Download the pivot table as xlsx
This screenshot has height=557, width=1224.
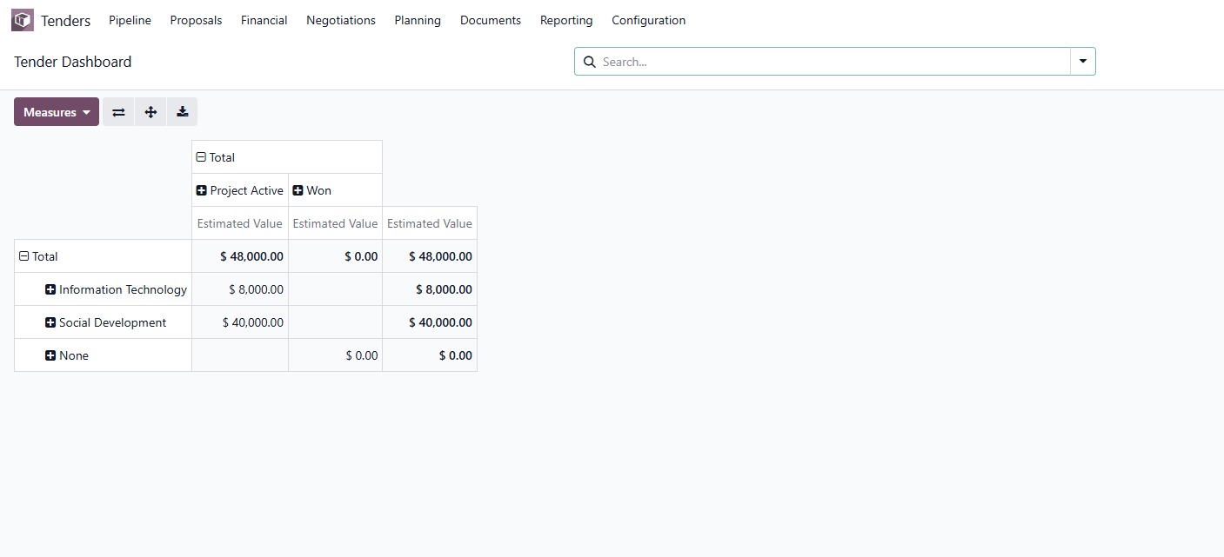[x=182, y=112]
